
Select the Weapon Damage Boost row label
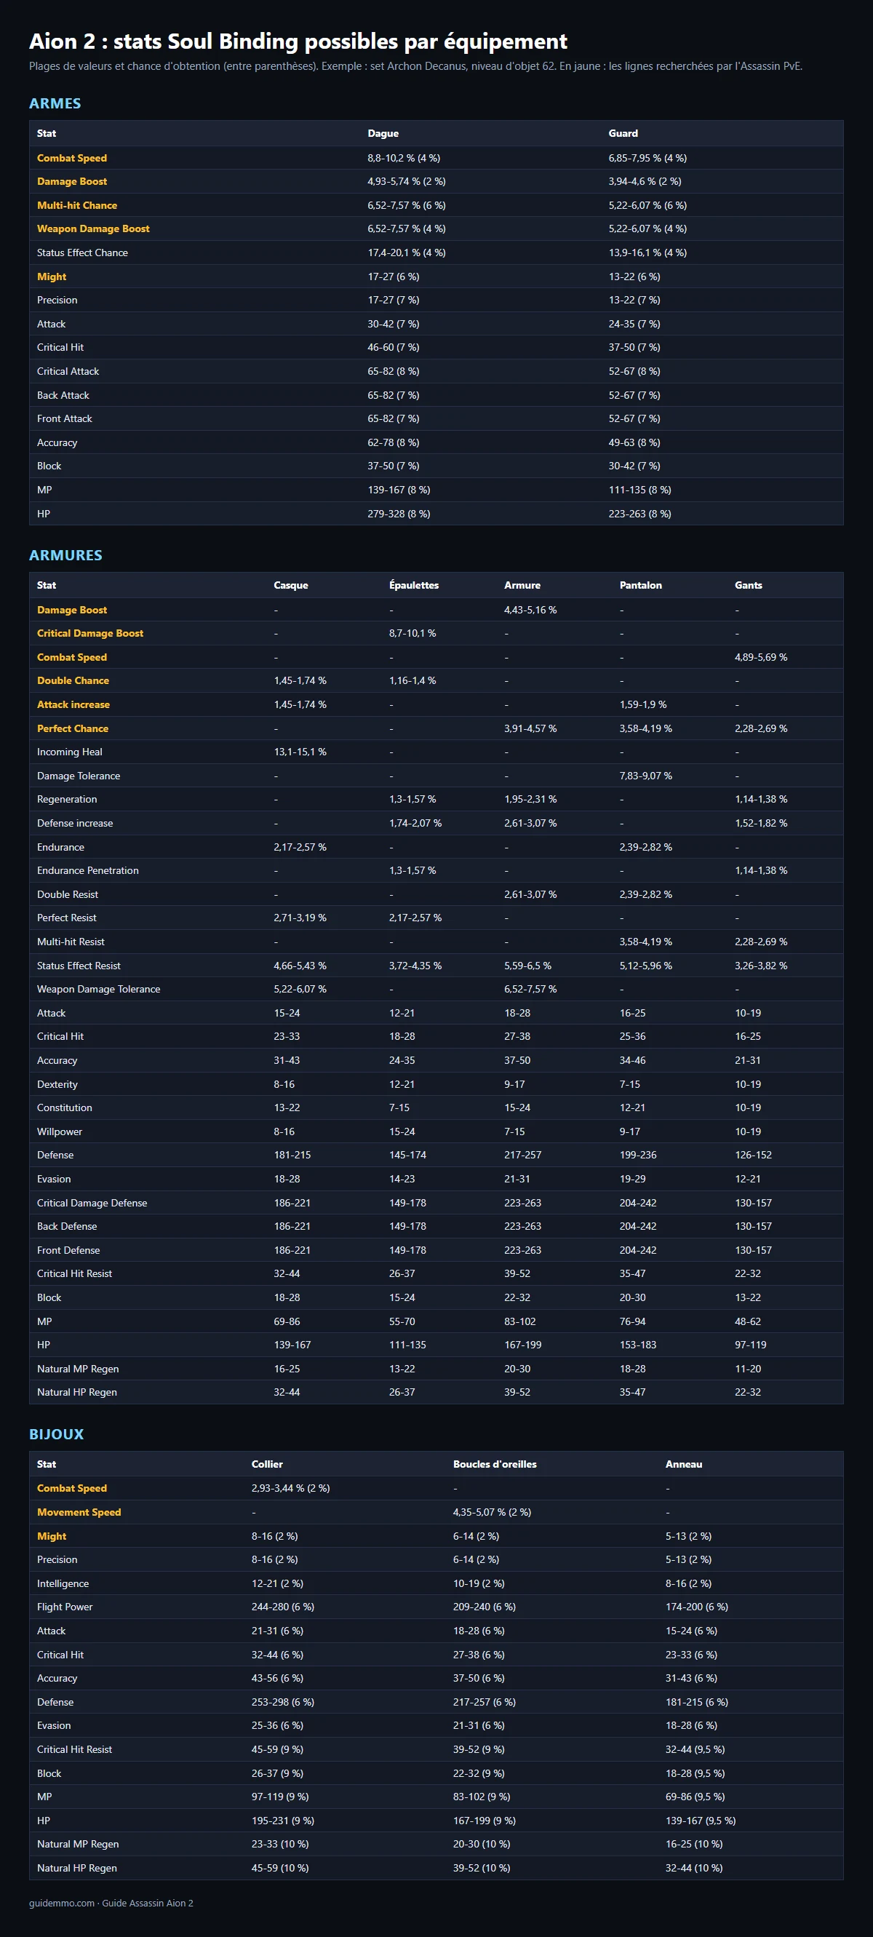click(x=93, y=228)
